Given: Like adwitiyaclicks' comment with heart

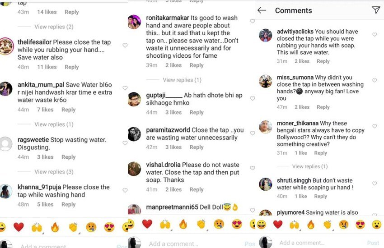Looking at the screenshot, I should tap(375, 35).
